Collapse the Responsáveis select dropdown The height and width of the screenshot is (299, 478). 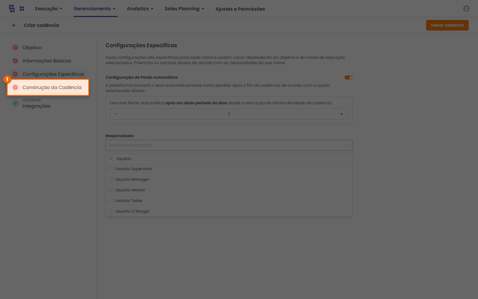click(x=347, y=145)
